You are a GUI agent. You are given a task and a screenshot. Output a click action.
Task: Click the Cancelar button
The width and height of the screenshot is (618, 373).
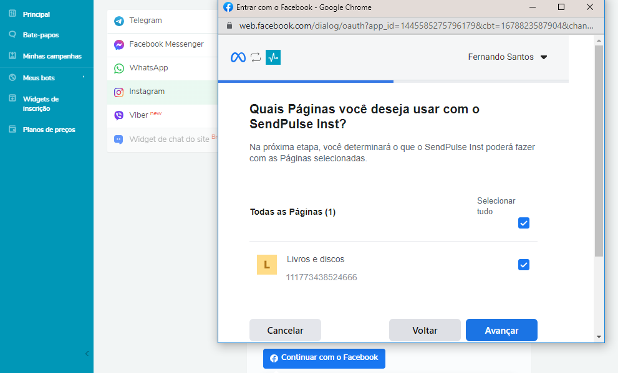point(285,331)
